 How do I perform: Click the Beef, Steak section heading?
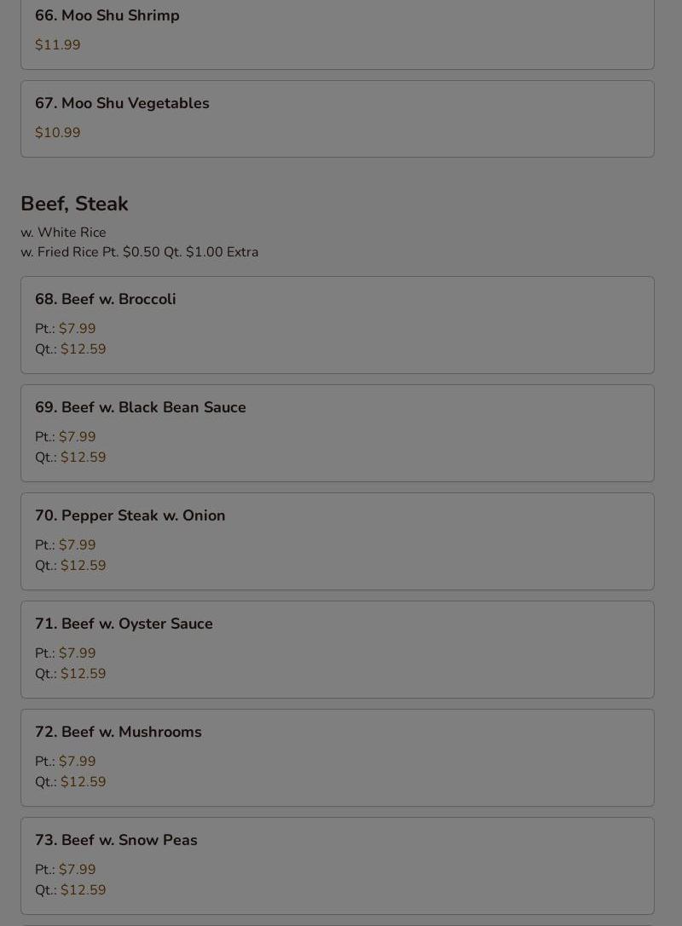tap(74, 204)
